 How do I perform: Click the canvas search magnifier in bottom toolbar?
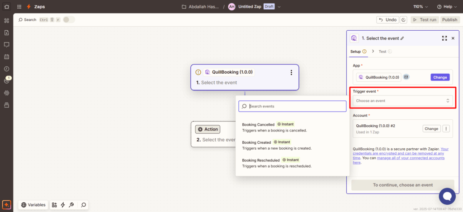click(x=84, y=205)
